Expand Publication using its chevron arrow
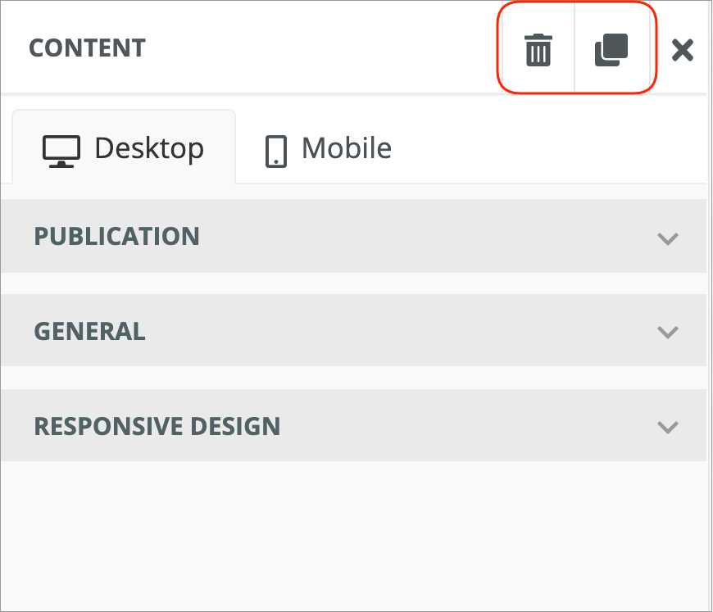The image size is (713, 612). tap(668, 238)
